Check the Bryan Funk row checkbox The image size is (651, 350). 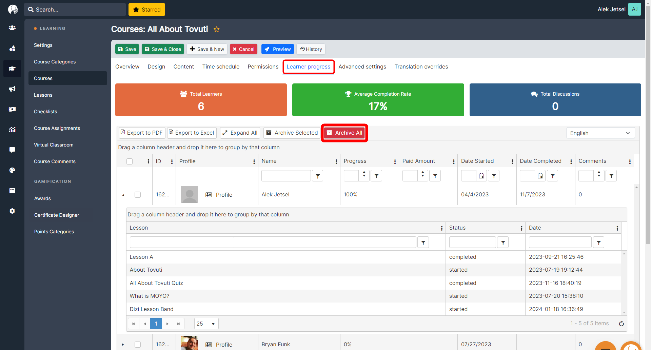(138, 345)
